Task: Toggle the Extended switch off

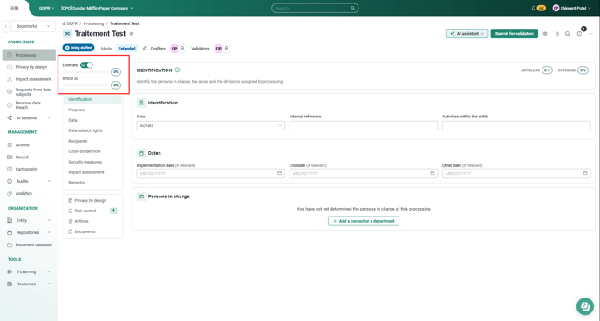Action: pos(86,65)
